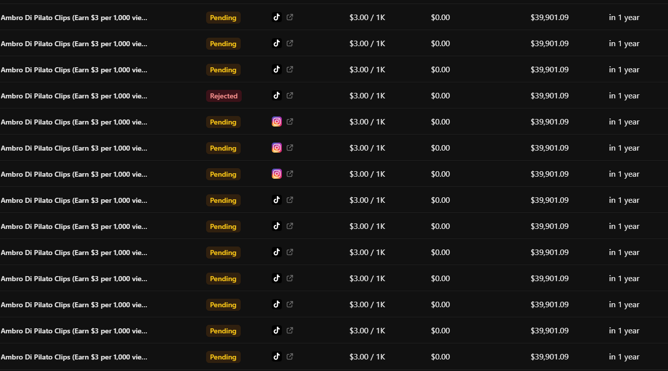Click the TikTok icon in the Rejected row
This screenshot has height=371, width=668.
[x=276, y=95]
